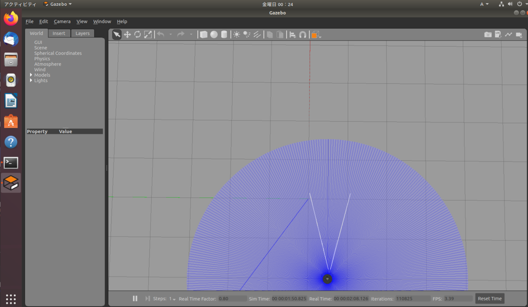528x307 pixels.
Task: Click the Reset Time button
Action: coord(490,299)
